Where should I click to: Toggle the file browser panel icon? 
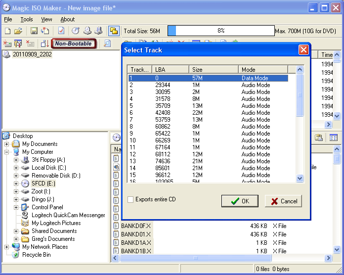[114, 31]
